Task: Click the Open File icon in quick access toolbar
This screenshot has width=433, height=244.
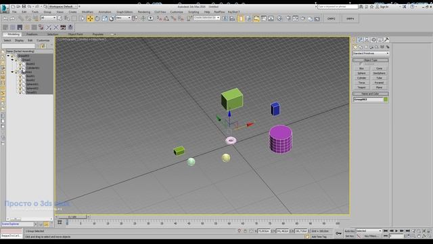Action: coord(18,6)
